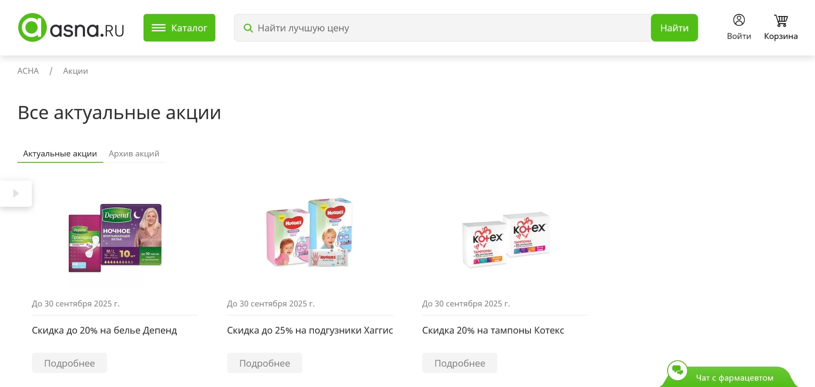815x387 pixels.
Task: Open the Чат с фармацевтом chat icon
Action: pyautogui.click(x=677, y=370)
